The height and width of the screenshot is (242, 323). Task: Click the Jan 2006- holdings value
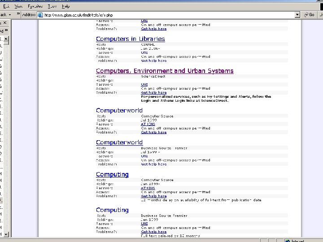[150, 48]
